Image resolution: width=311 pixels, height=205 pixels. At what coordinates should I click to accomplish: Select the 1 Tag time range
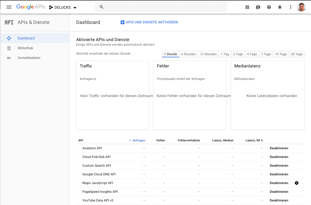[x=225, y=54]
